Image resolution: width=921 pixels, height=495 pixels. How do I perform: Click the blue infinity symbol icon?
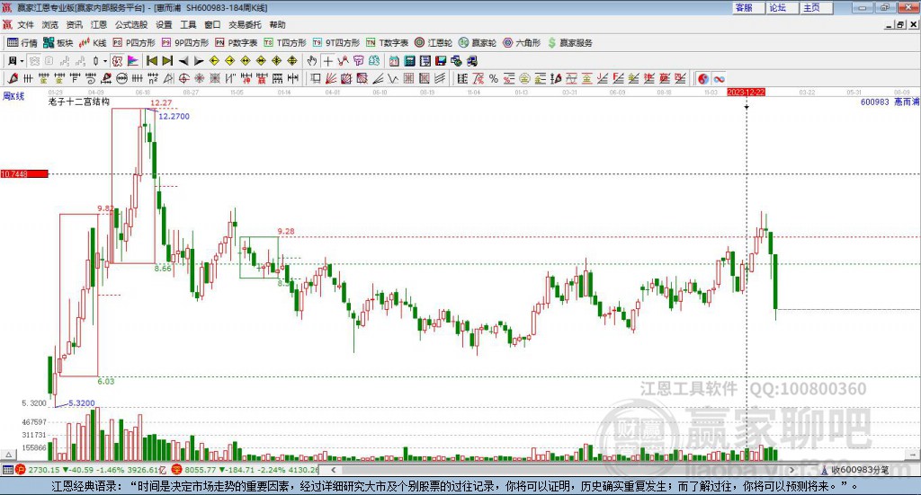[x=719, y=78]
